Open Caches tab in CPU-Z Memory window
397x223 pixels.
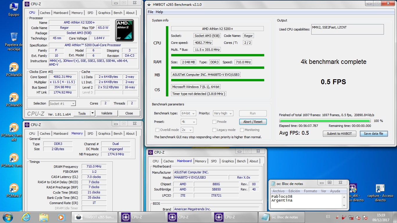(45, 134)
